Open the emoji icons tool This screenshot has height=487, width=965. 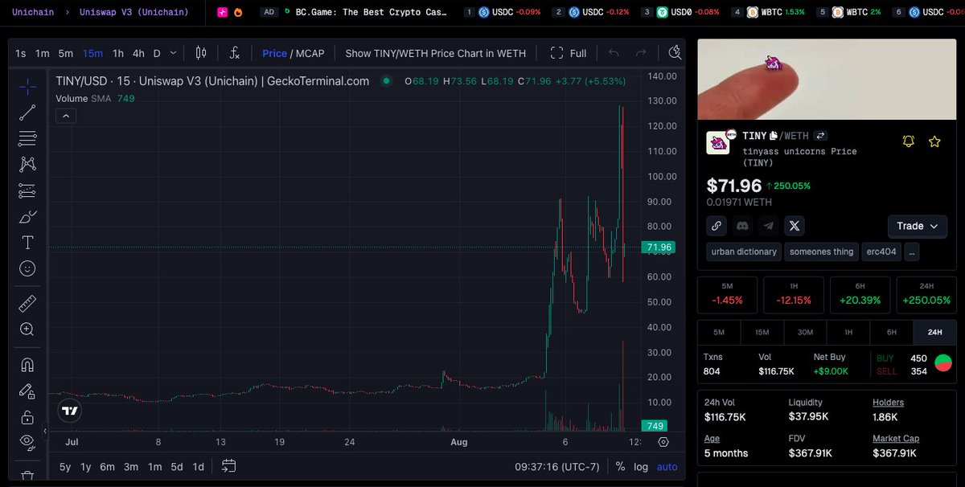coord(27,268)
